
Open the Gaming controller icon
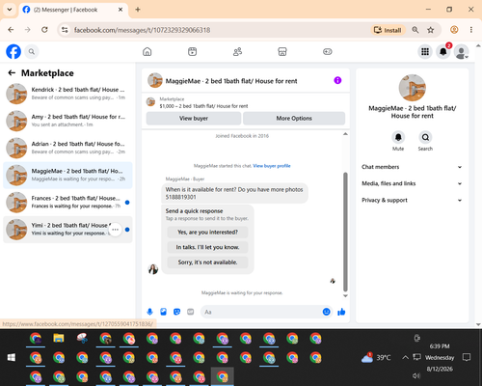[328, 51]
